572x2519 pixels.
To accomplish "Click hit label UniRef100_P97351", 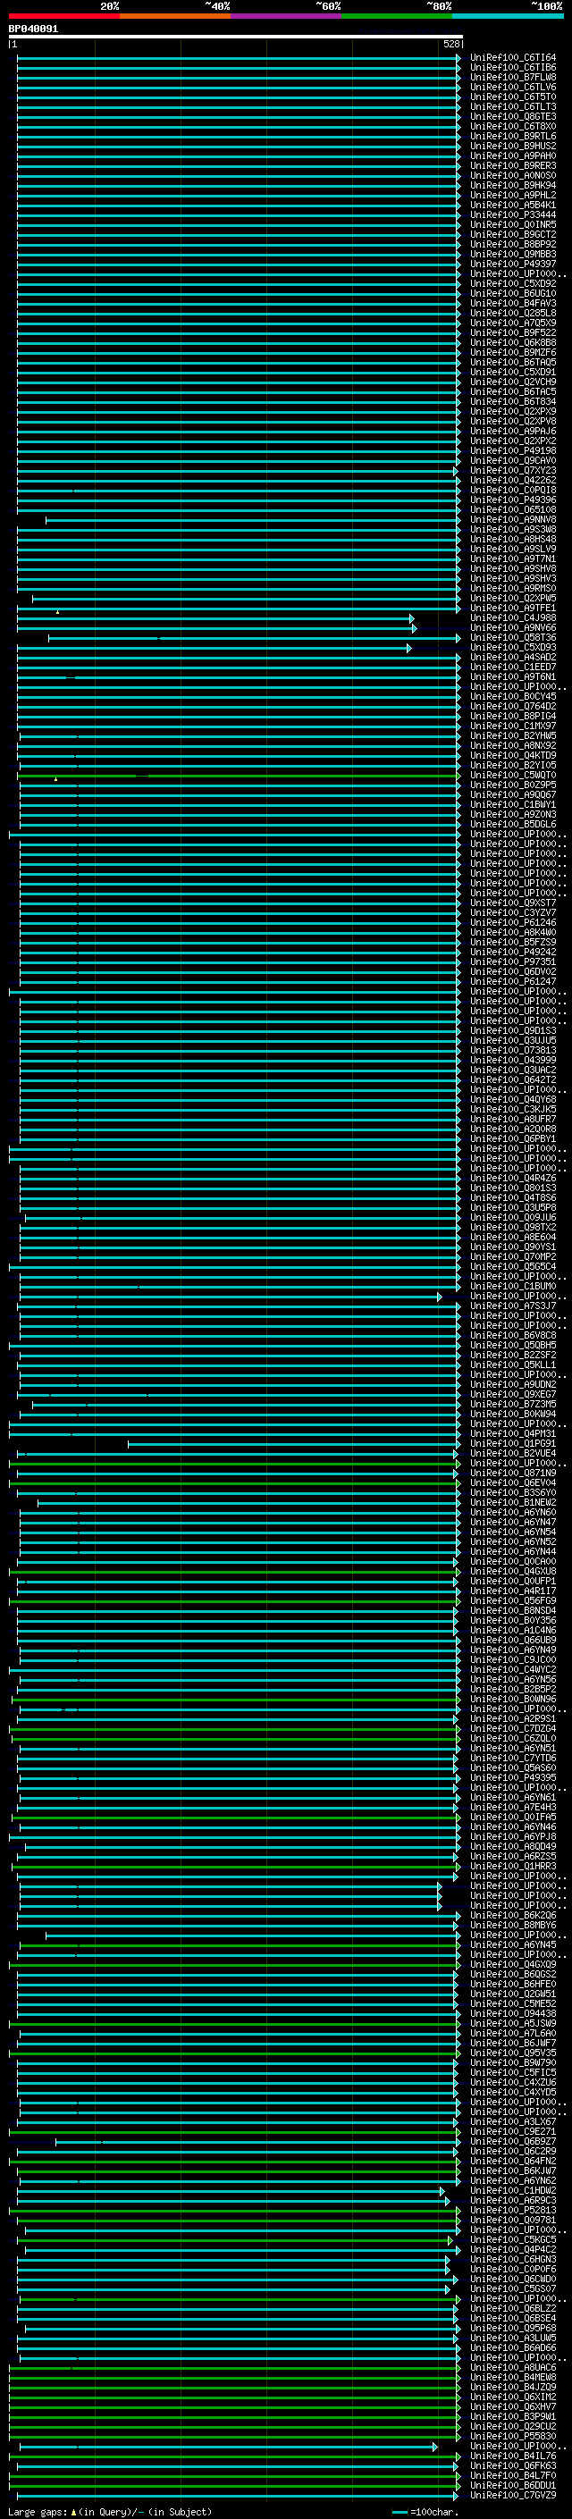I will pyautogui.click(x=512, y=961).
